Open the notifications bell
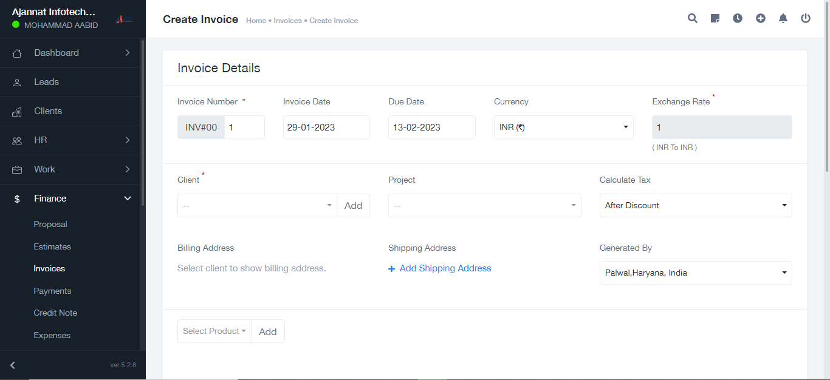 [x=783, y=18]
